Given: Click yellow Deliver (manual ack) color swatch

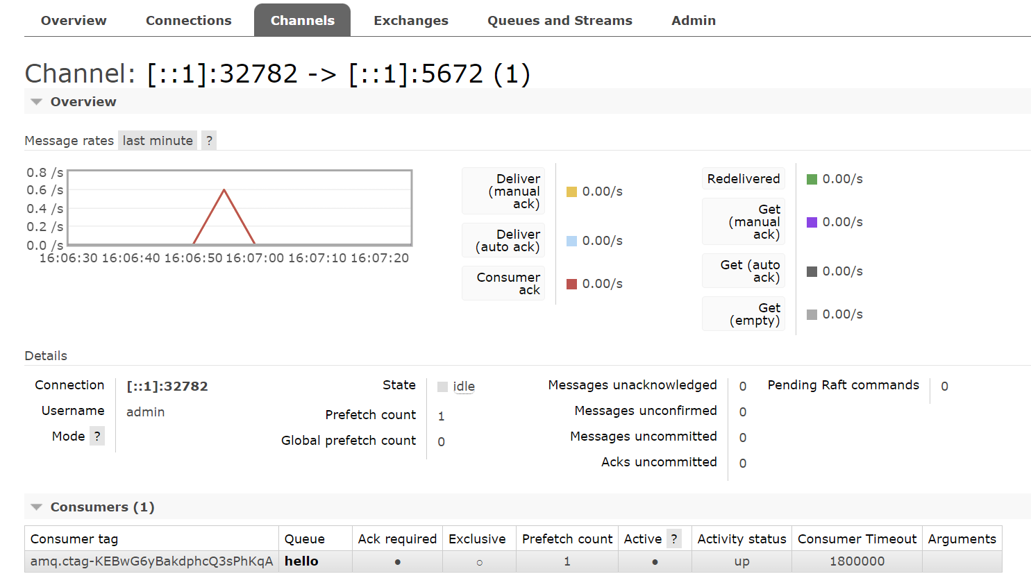Looking at the screenshot, I should 572,192.
